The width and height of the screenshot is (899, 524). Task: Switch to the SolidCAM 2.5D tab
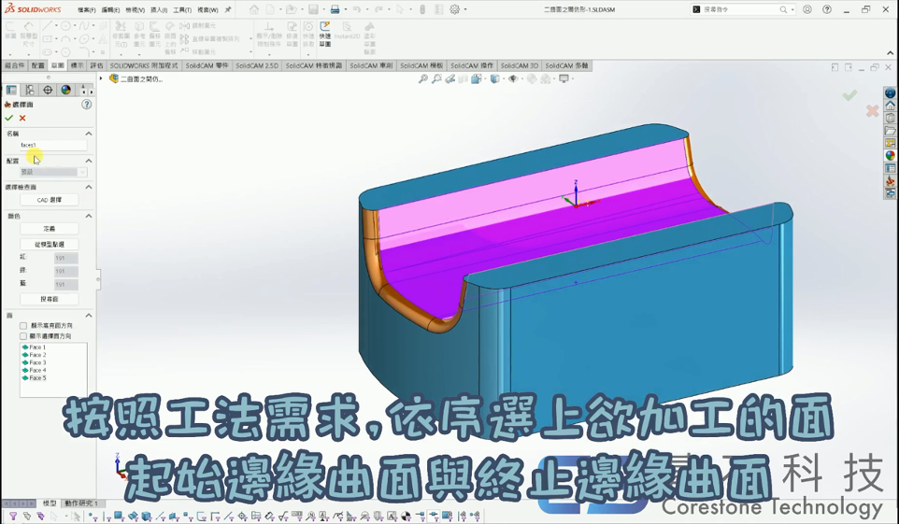click(257, 66)
